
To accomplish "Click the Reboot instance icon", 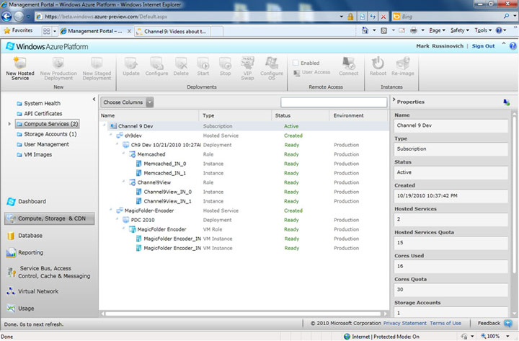I will 378,63.
